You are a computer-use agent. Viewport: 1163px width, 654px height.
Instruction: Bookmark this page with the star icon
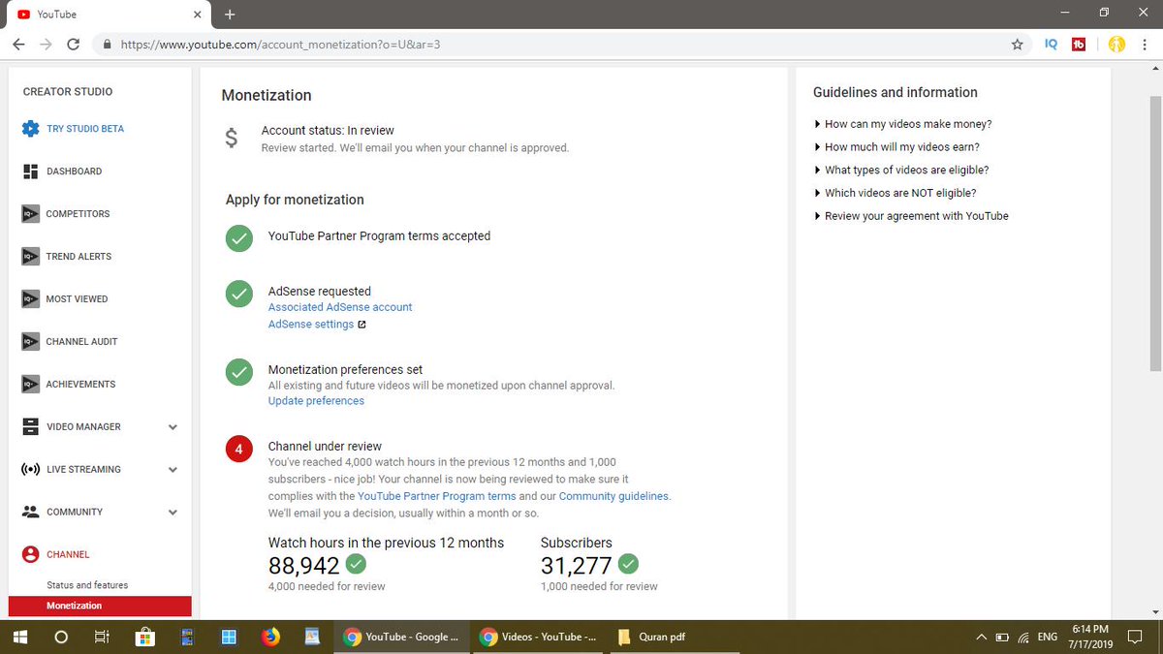pyautogui.click(x=1017, y=45)
